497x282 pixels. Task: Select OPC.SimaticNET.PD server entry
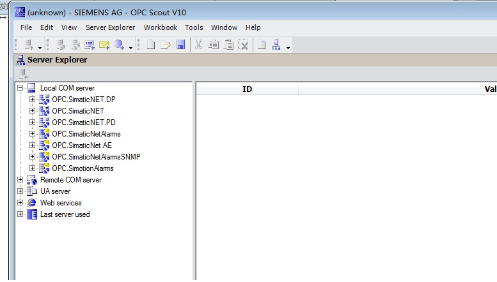click(84, 122)
